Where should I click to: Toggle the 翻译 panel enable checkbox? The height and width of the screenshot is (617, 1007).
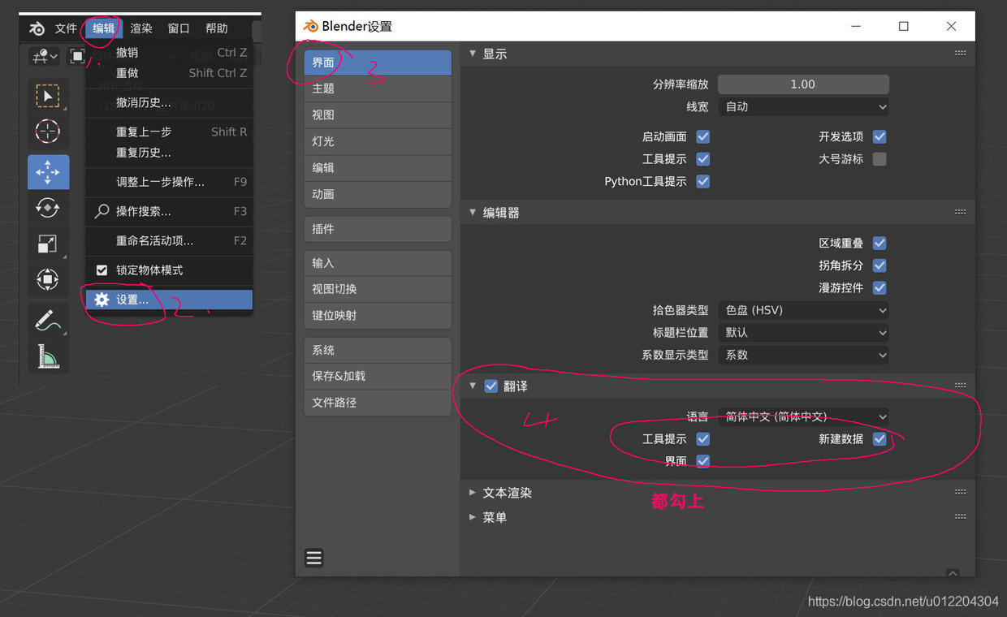coord(491,386)
